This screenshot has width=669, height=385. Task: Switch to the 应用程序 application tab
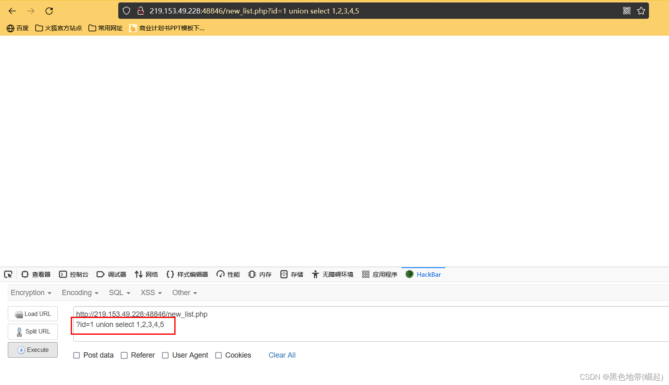(380, 274)
